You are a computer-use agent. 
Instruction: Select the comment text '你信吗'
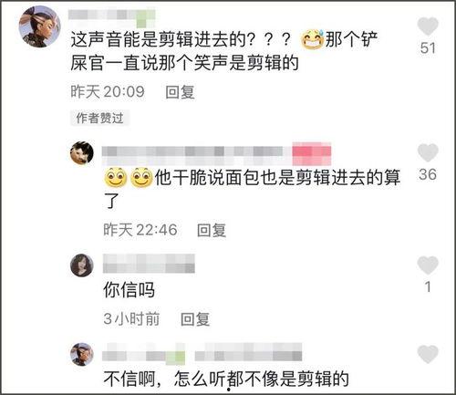coord(129,289)
